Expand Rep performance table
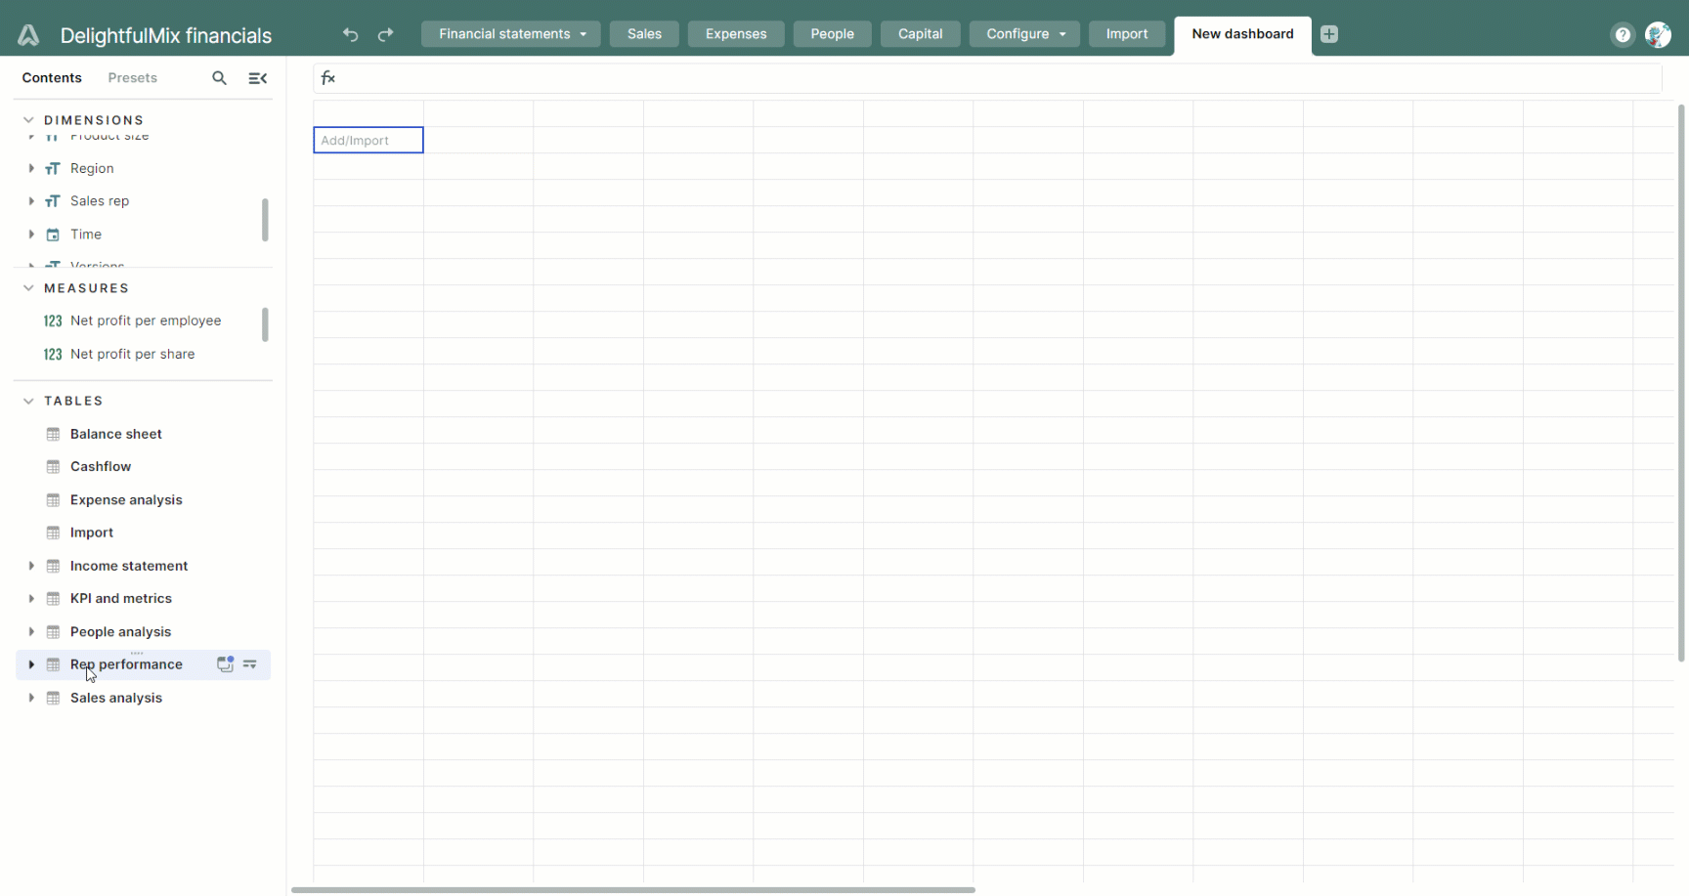 pos(31,664)
